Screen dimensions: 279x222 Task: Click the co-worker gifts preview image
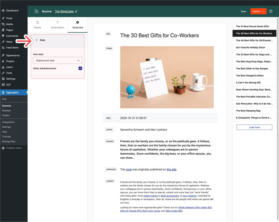pyautogui.click(x=167, y=77)
